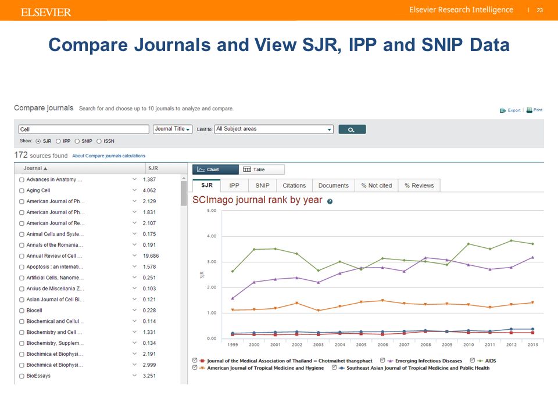Viewport: 558px width, 418px height.
Task: Click the Print link text
Action: (x=538, y=110)
